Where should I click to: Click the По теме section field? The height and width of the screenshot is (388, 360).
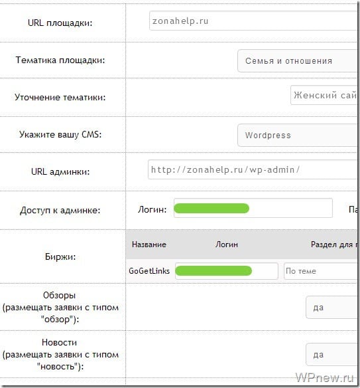point(320,271)
